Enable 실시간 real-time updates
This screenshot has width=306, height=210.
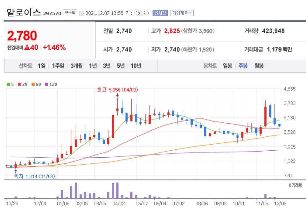tap(160, 13)
